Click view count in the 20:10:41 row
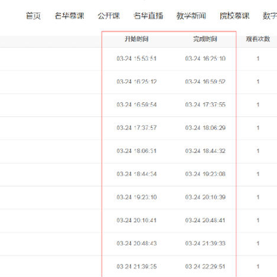The width and height of the screenshot is (277, 277). coord(258,220)
